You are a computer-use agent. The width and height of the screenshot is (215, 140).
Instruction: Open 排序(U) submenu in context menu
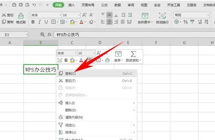97,132
